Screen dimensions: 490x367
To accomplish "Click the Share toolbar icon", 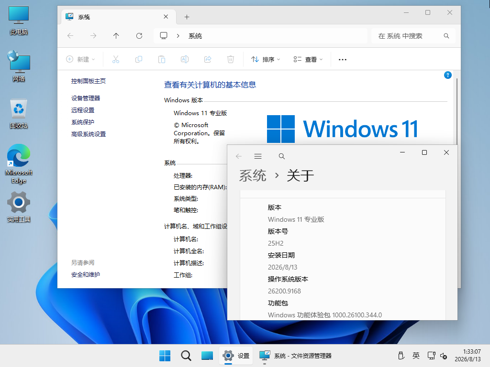I will [208, 59].
